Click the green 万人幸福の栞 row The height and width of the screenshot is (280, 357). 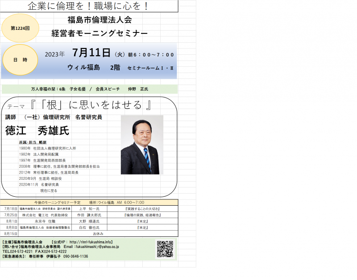tap(89, 89)
